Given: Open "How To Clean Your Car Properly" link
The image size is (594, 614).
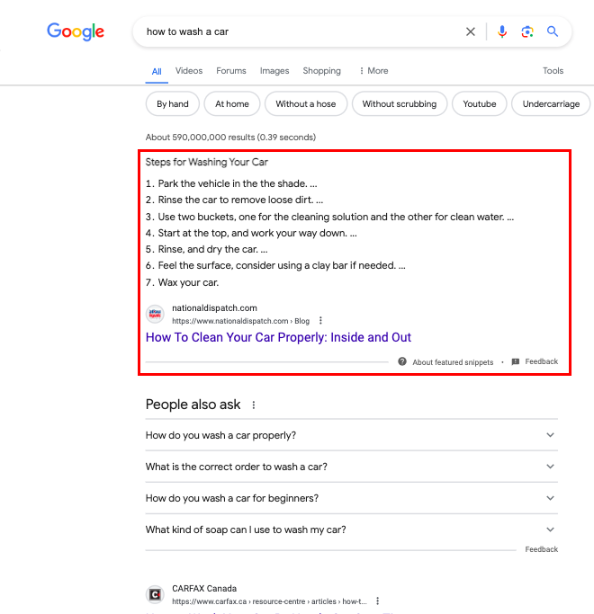Looking at the screenshot, I should tap(278, 337).
